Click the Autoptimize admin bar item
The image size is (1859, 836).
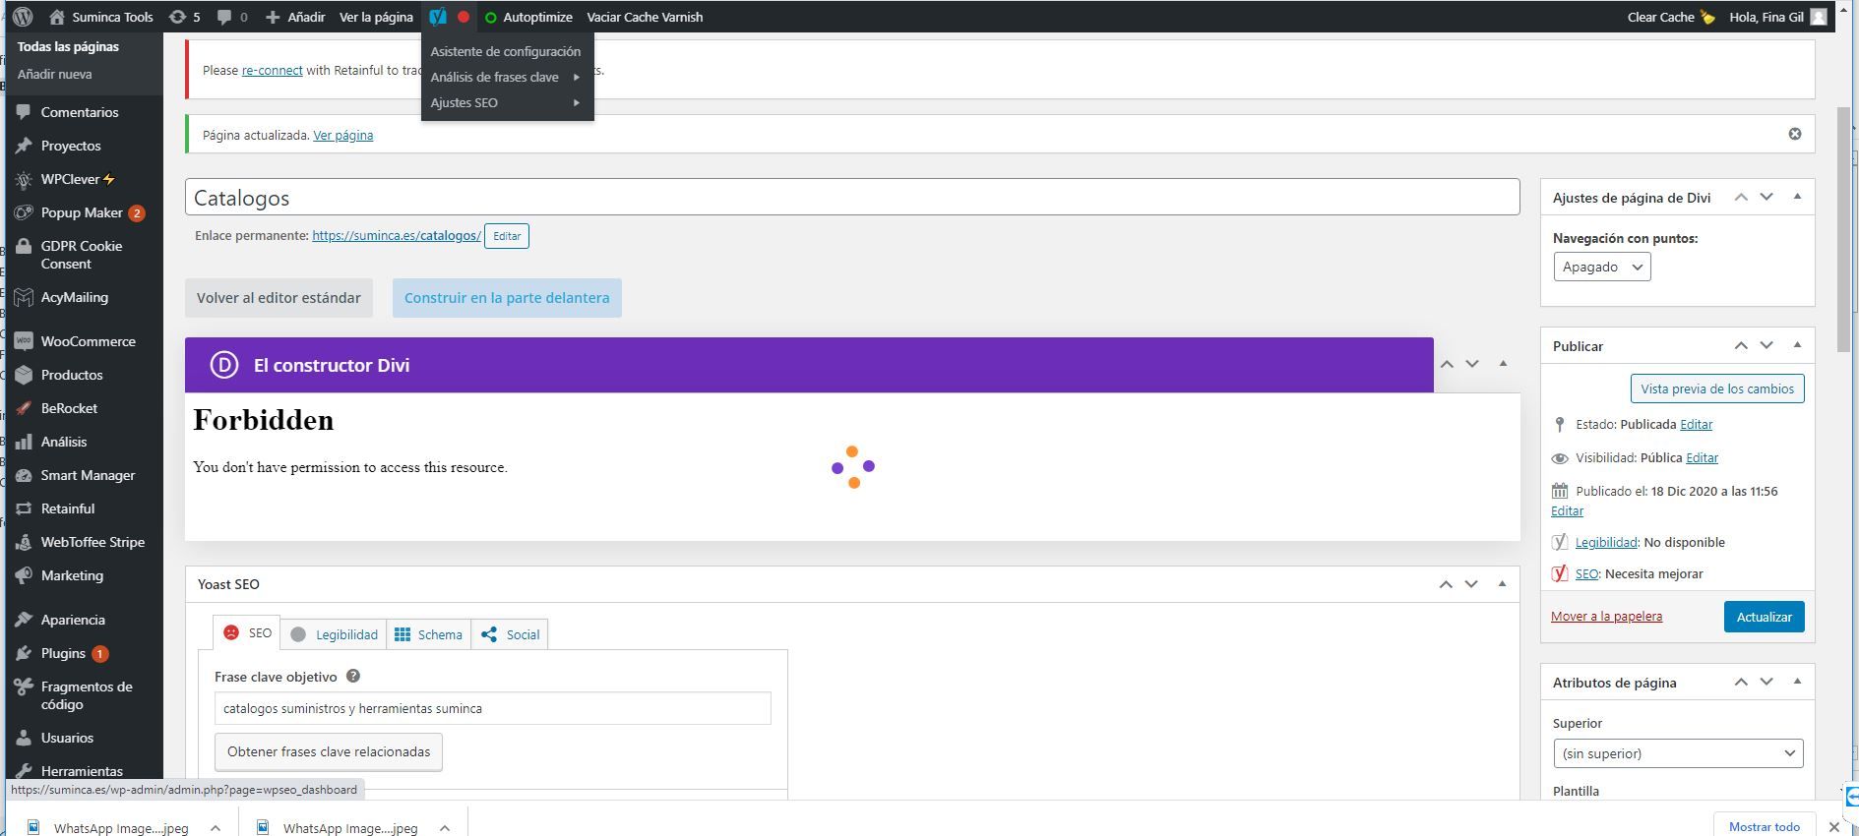point(528,17)
